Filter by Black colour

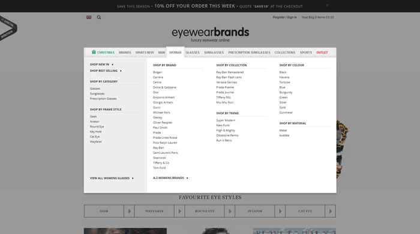[x=283, y=72]
